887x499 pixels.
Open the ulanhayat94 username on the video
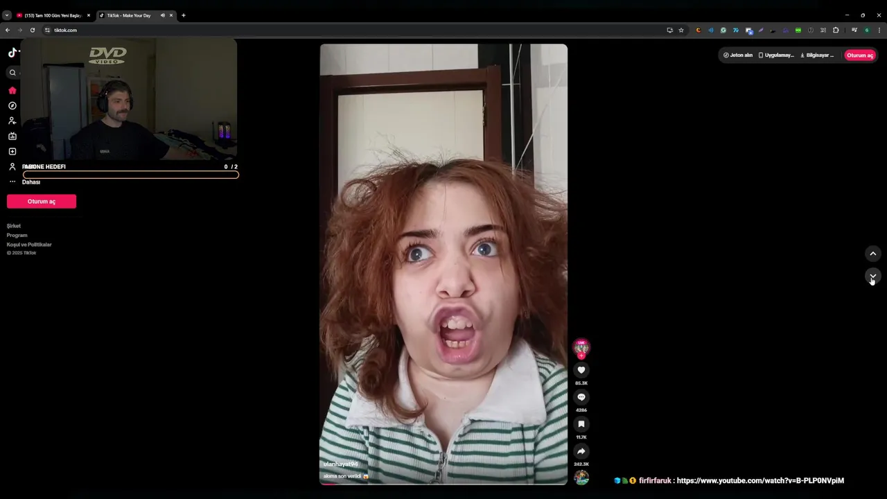(x=340, y=464)
